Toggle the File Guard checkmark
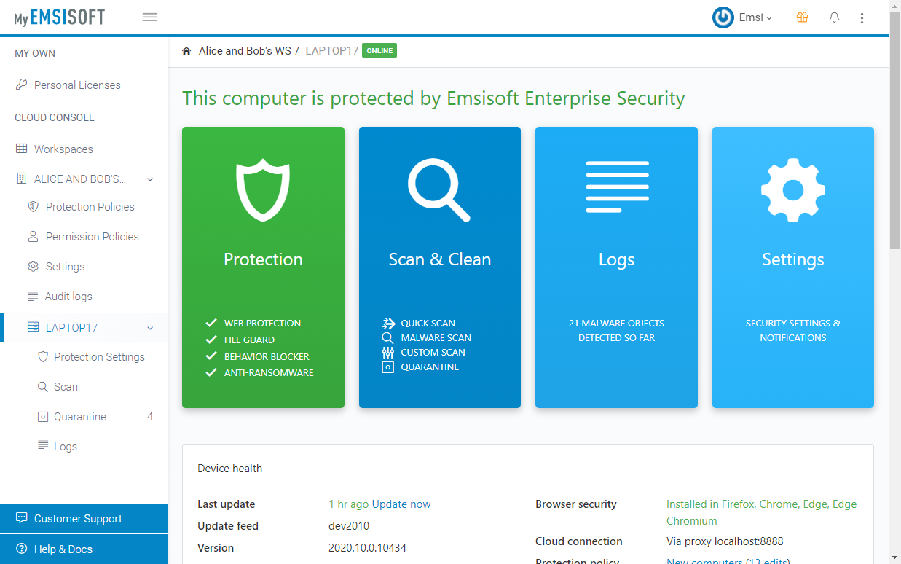901x564 pixels. click(211, 340)
